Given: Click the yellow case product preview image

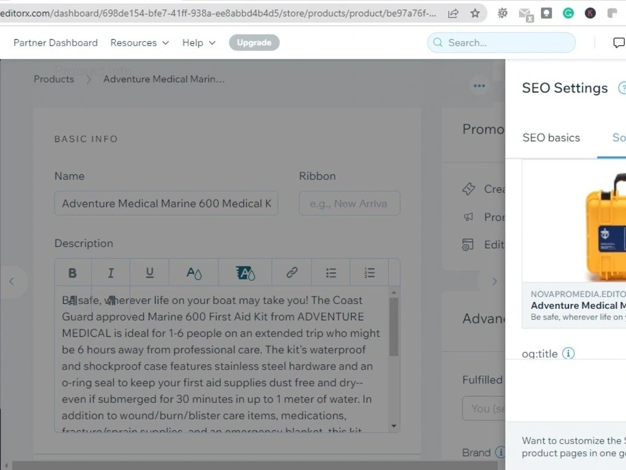Looking at the screenshot, I should tap(605, 226).
